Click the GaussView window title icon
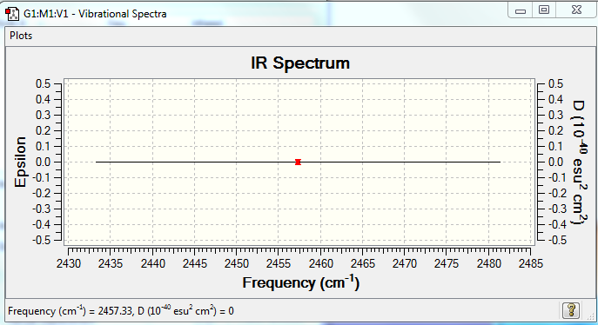The width and height of the screenshot is (598, 325). (x=12, y=14)
